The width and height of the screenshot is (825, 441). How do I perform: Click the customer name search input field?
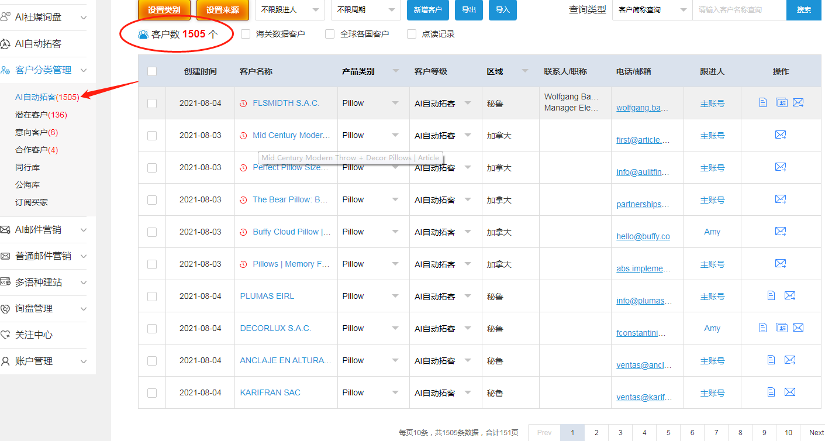740,10
